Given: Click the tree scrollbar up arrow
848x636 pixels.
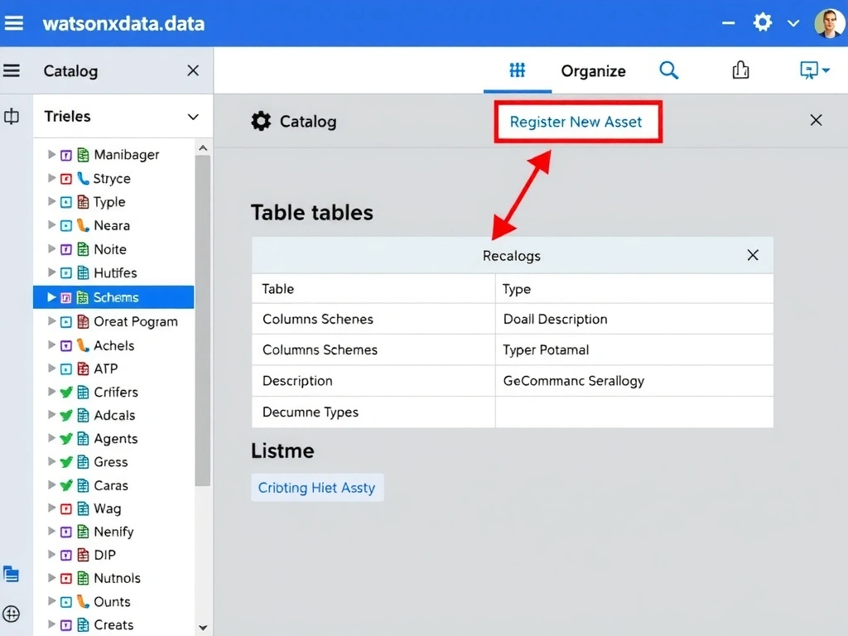Looking at the screenshot, I should [203, 147].
